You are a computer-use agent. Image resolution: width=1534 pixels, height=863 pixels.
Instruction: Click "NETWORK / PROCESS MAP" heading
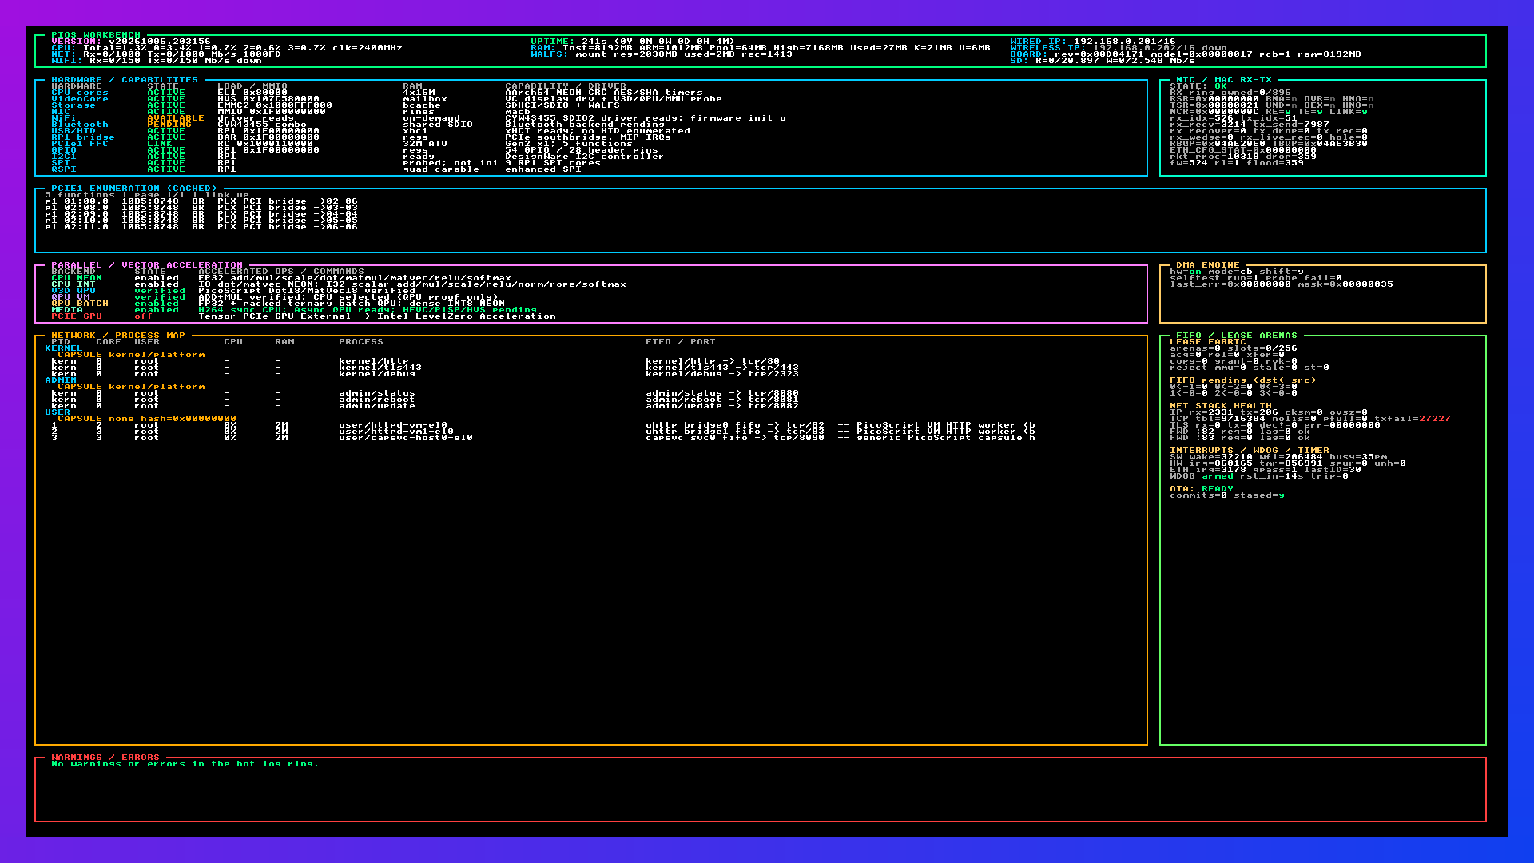(118, 336)
